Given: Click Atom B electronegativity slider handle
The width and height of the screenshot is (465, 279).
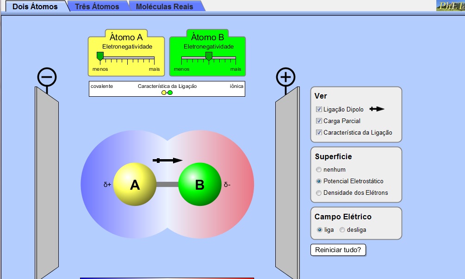Looking at the screenshot, I should (209, 56).
